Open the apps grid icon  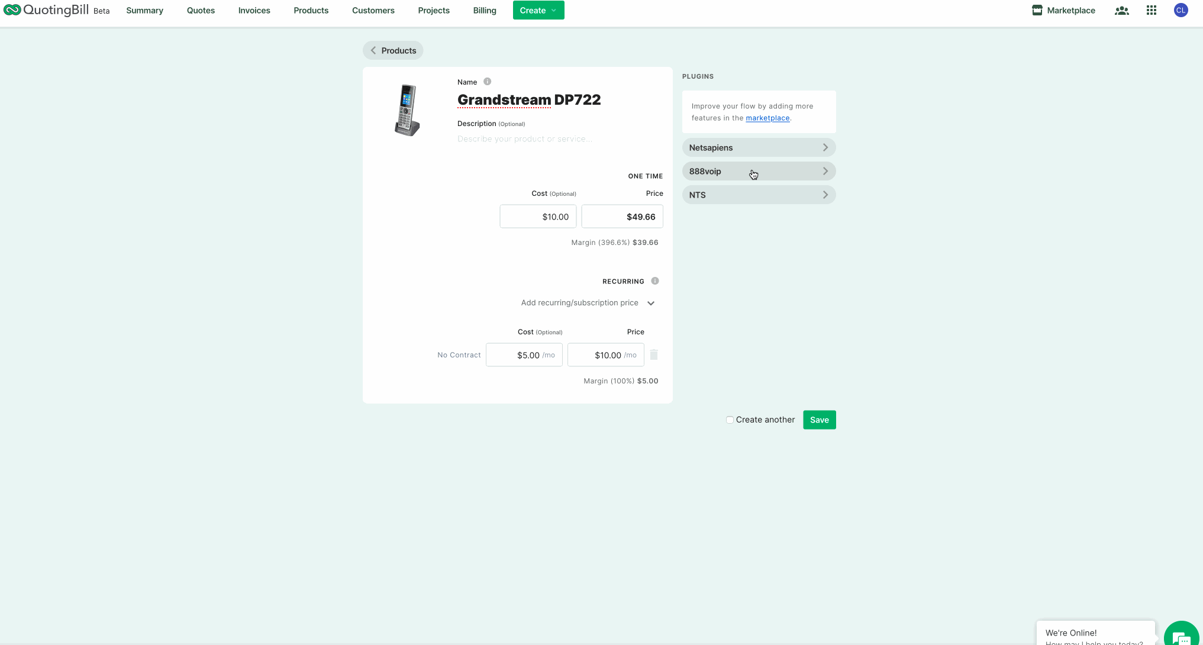click(1151, 11)
